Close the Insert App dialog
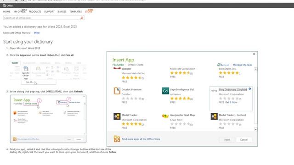Image resolution: width=294 pixels, height=165 pixels. (254, 54)
